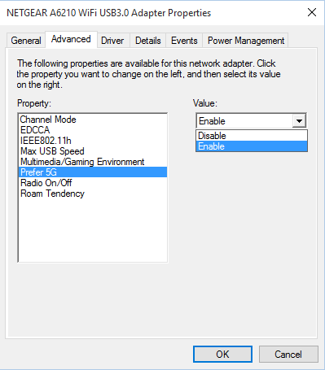Viewport: 325px width, 370px height.
Task: Open the Driver tab
Action: coord(112,41)
